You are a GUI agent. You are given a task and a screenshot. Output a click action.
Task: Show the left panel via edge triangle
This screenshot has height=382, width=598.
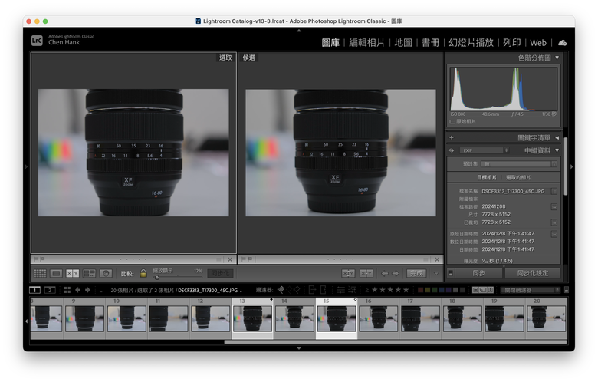(26, 166)
